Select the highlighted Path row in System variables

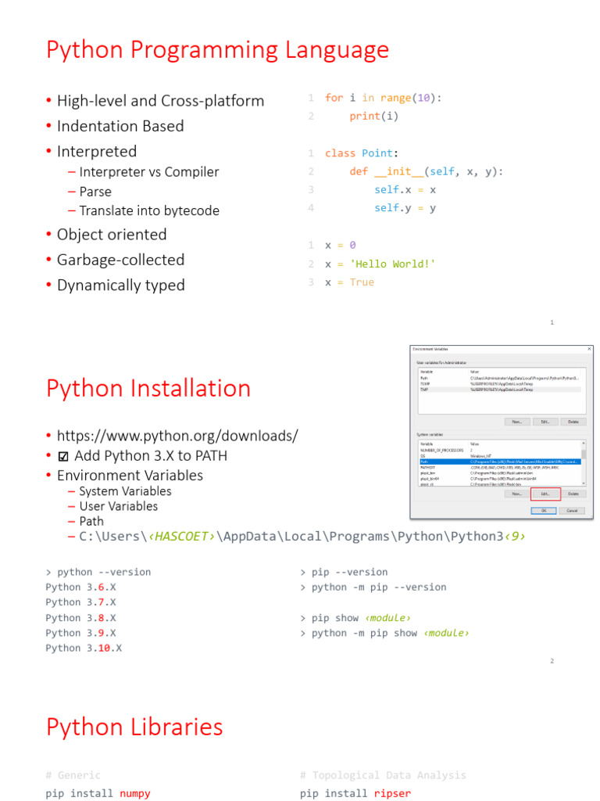pyautogui.click(x=501, y=462)
